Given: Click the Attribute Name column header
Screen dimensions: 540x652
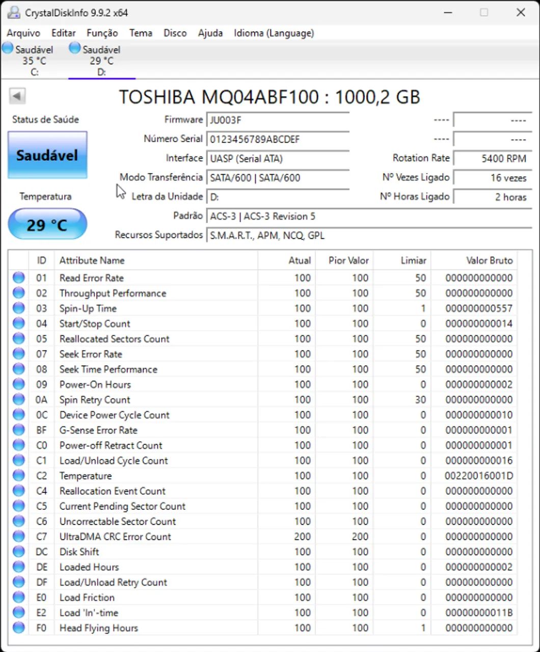Looking at the screenshot, I should tap(156, 260).
